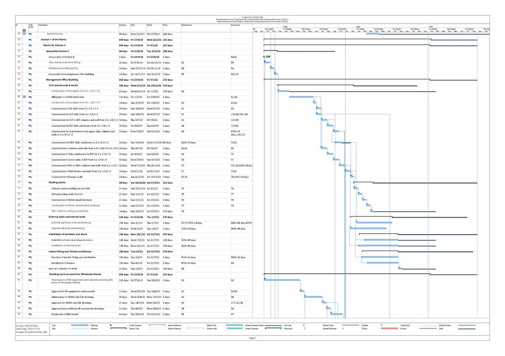Click calendar indicator icon on Idling due to COVID-19 row
The height and width of the screenshot is (356, 505).
click(24, 96)
